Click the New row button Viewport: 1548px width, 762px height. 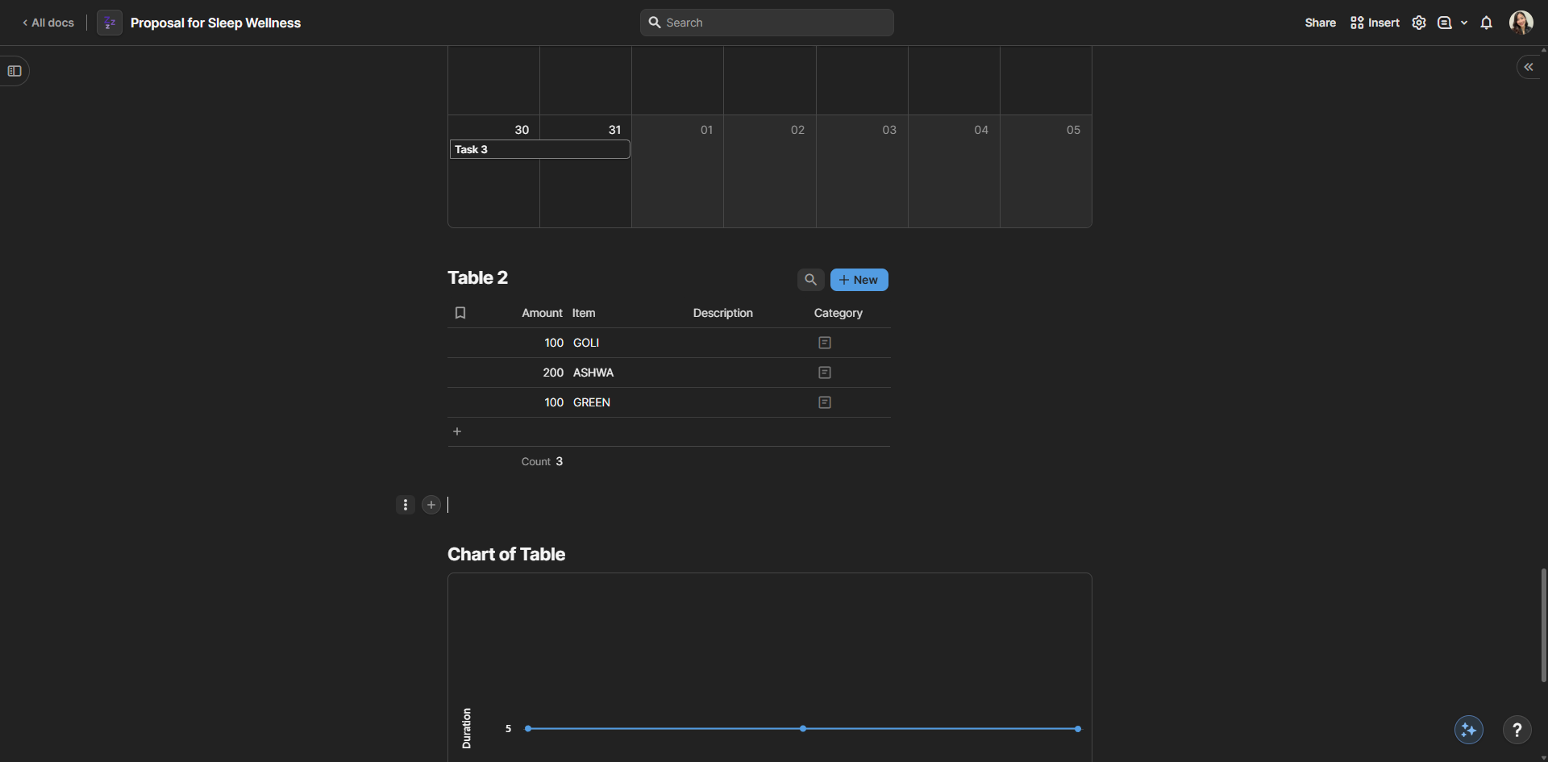tap(859, 280)
